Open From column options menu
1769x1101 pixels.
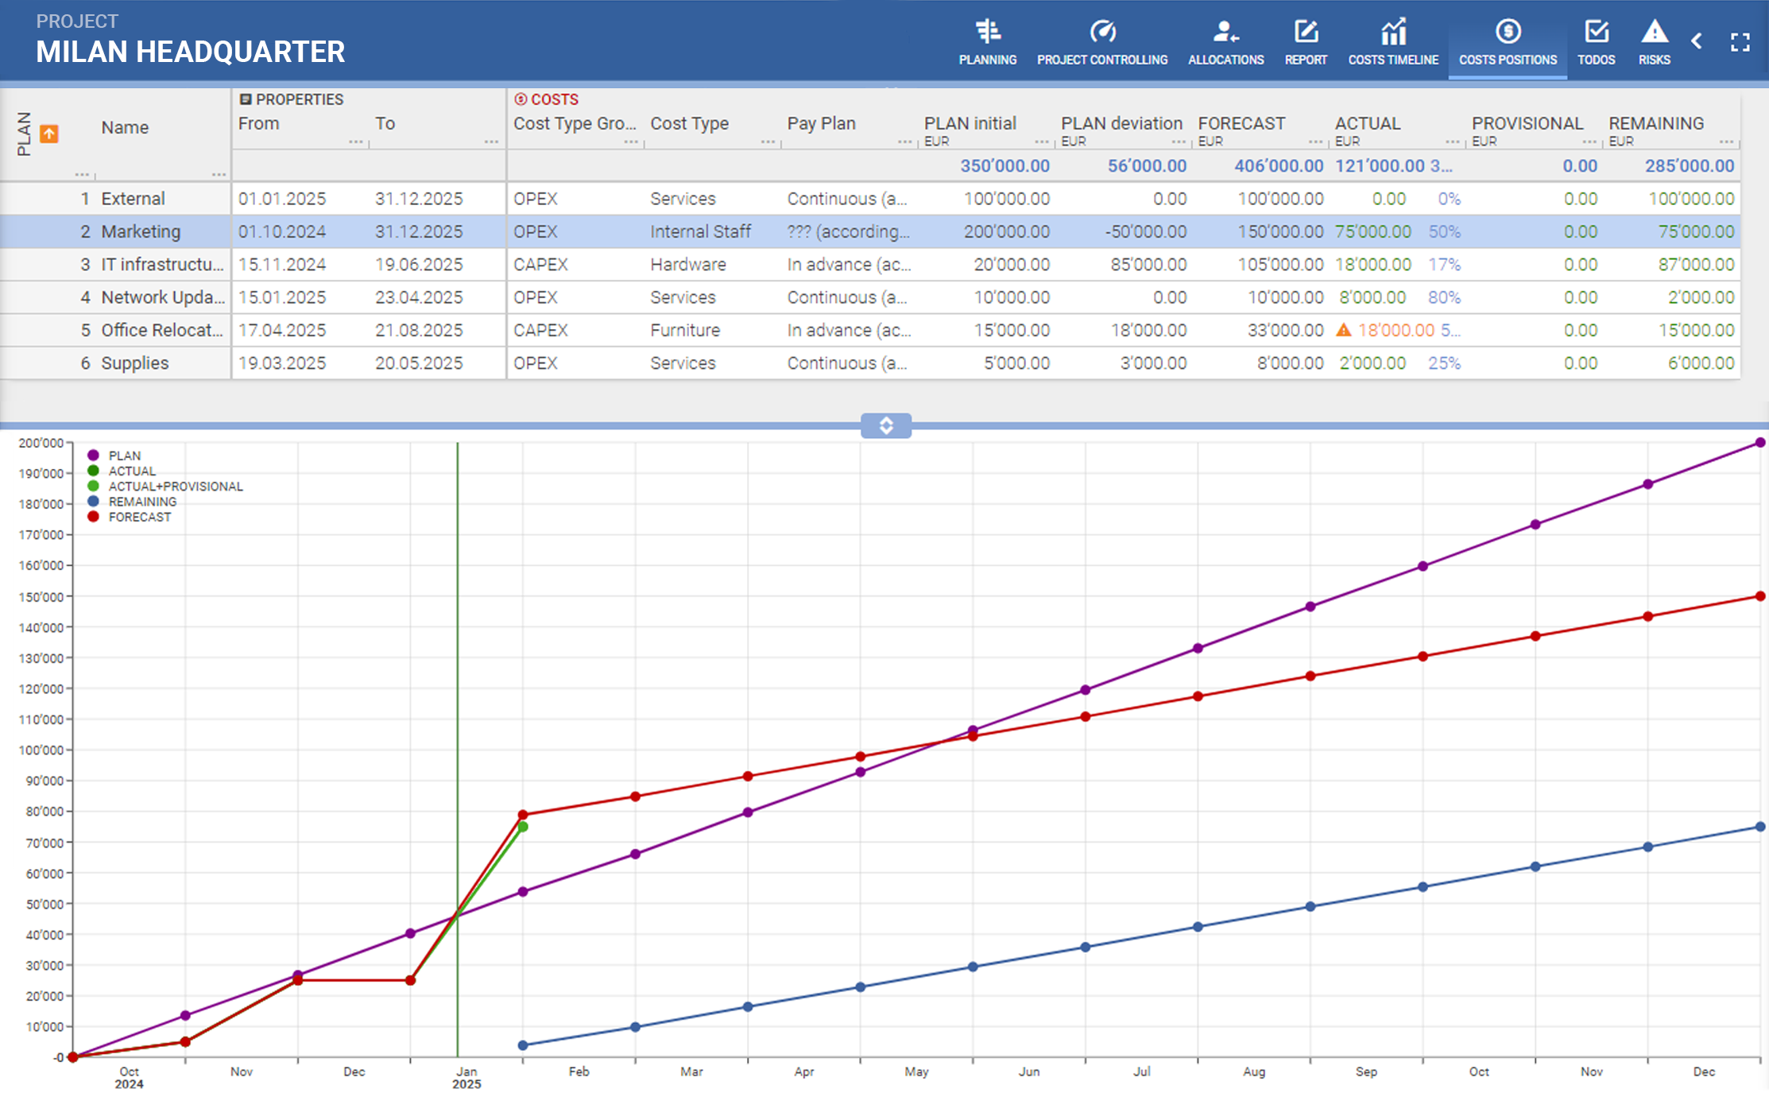point(355,142)
